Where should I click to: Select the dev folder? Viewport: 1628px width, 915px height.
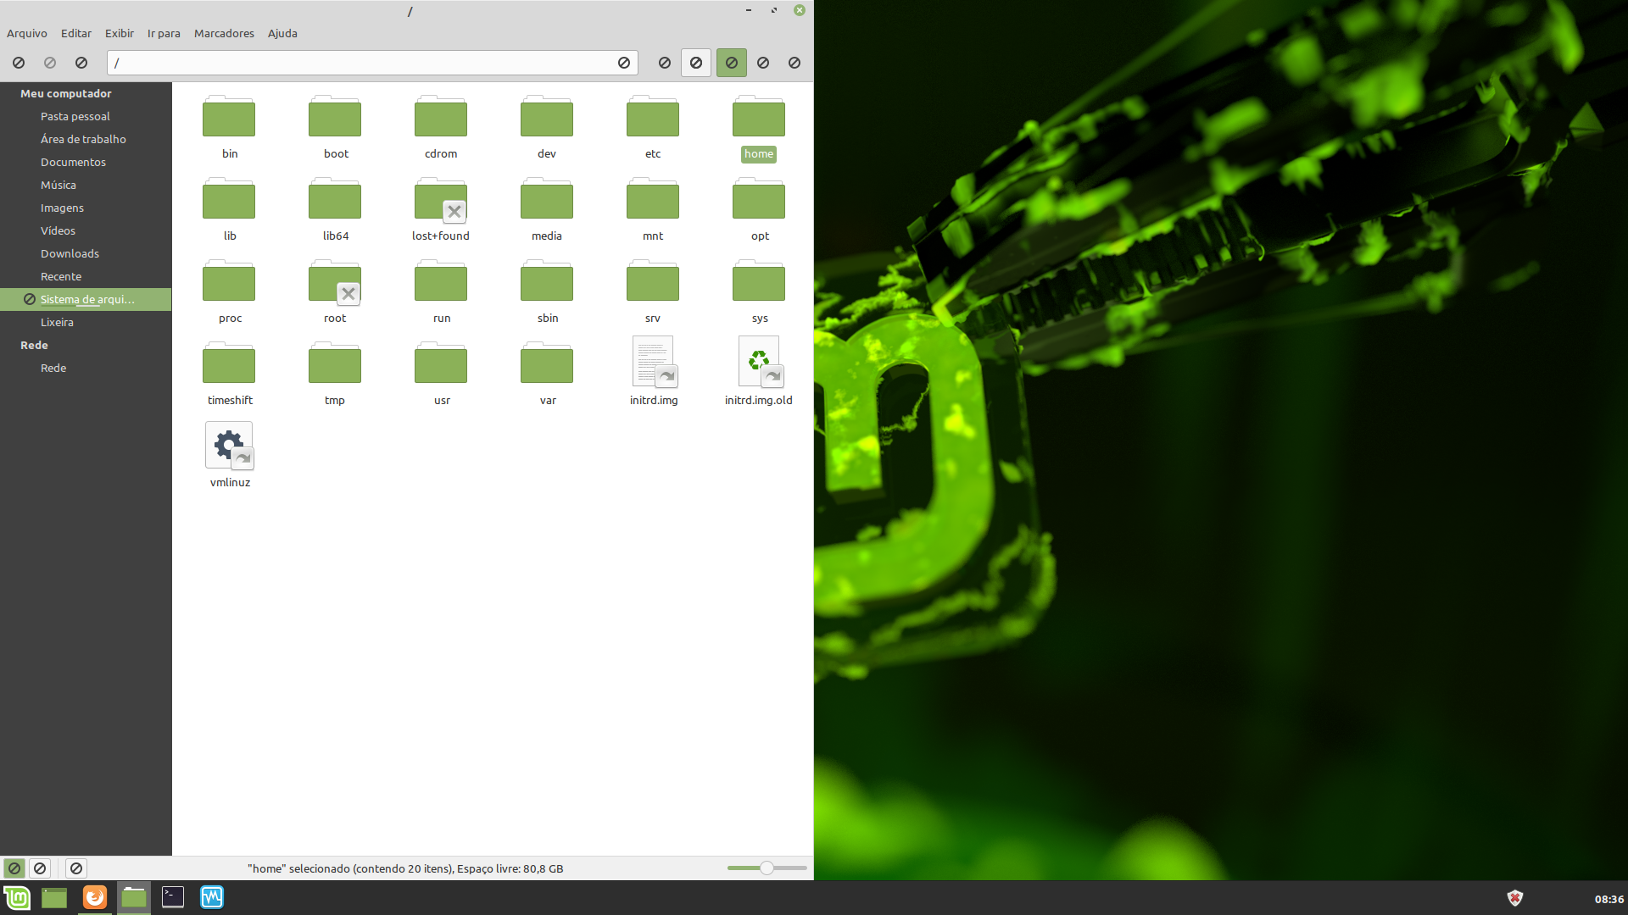tap(547, 127)
